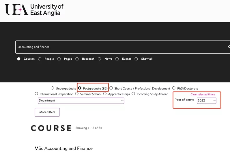Screen dimensions: 230x152
Task: Pick Short Course / Professional Development
Action: coord(111,88)
